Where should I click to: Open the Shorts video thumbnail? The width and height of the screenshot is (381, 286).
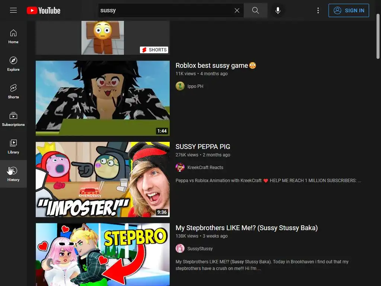click(x=103, y=38)
